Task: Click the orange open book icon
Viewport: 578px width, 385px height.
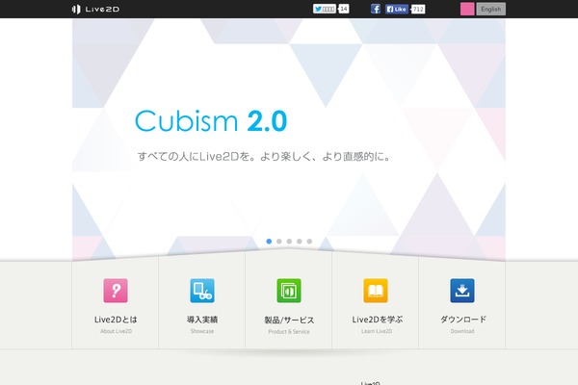Action: [376, 291]
